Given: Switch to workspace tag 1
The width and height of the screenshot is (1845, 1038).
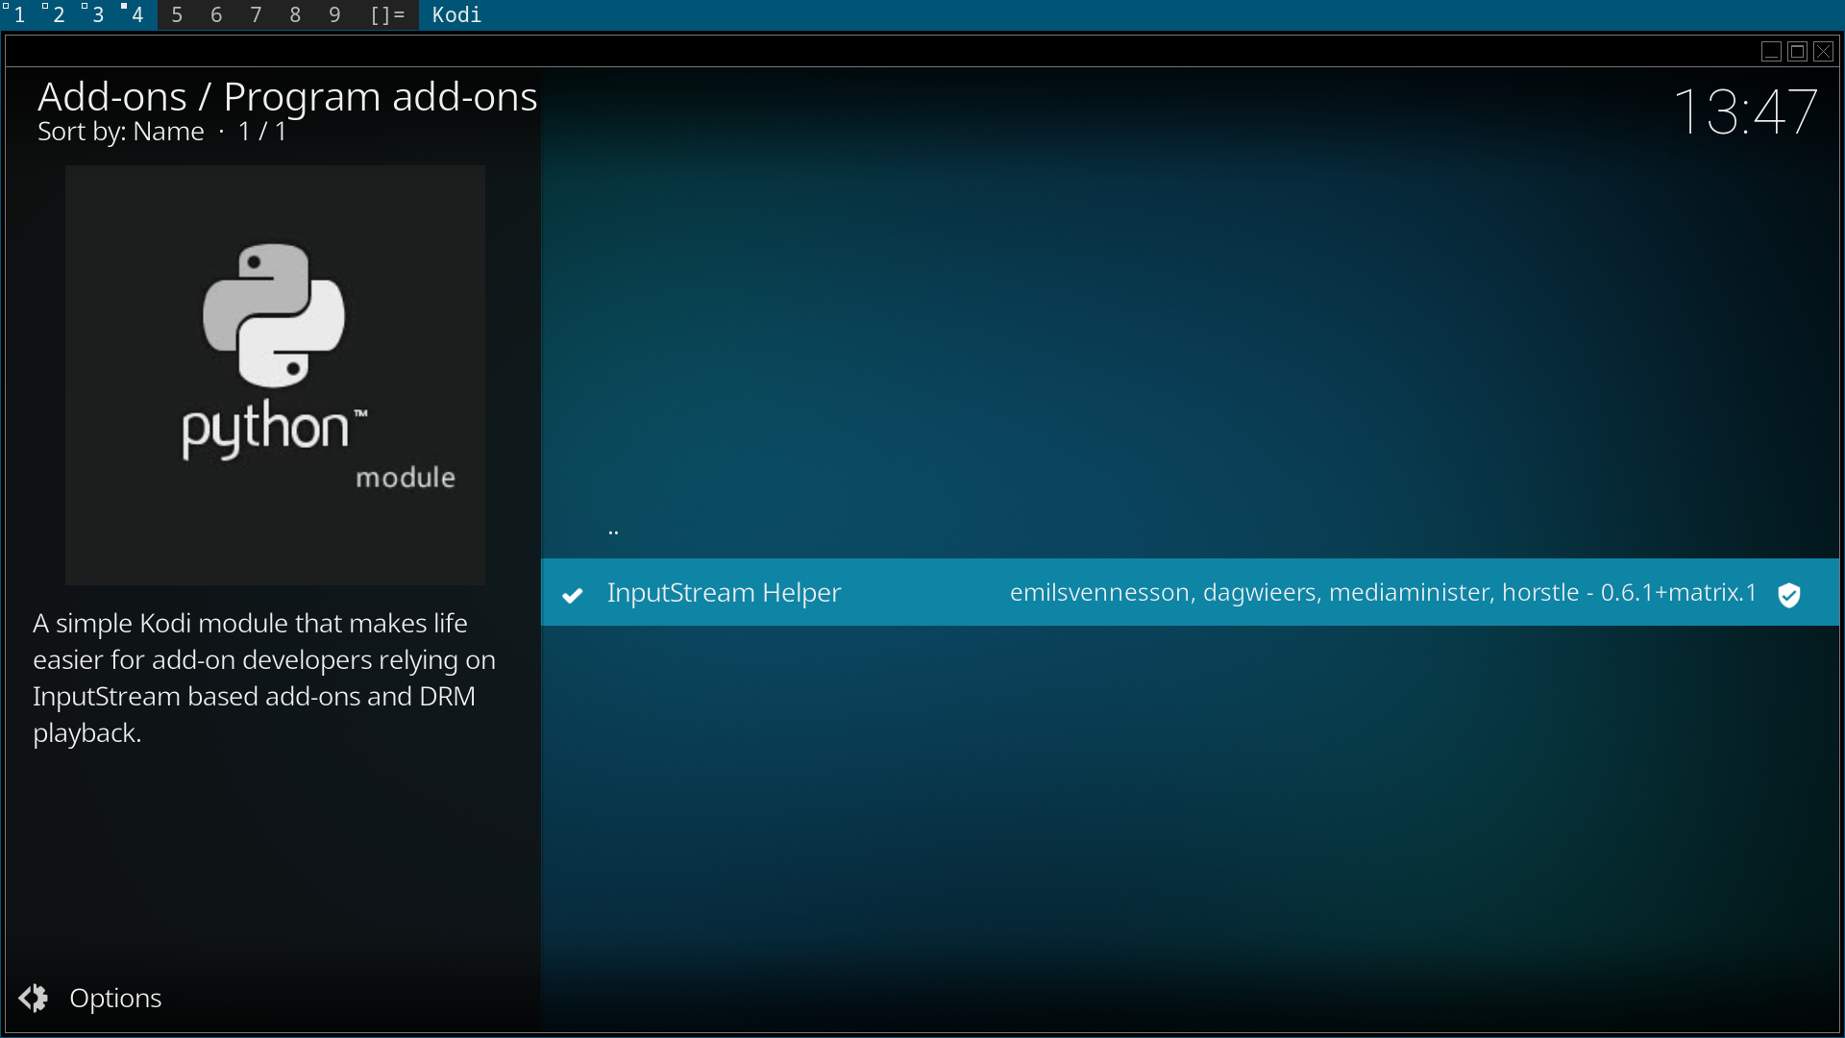Looking at the screenshot, I should (19, 14).
